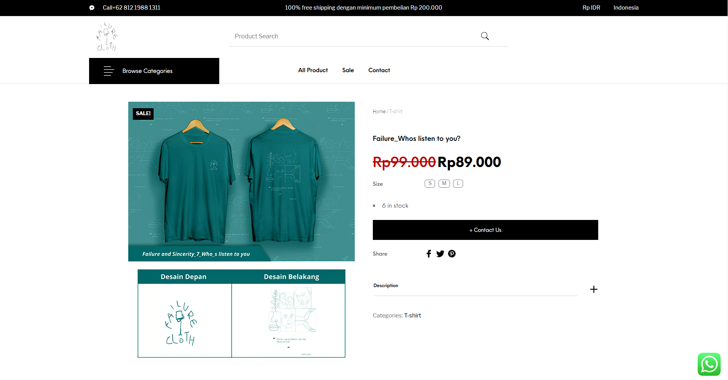Open the main t-shirt product image

241,181
